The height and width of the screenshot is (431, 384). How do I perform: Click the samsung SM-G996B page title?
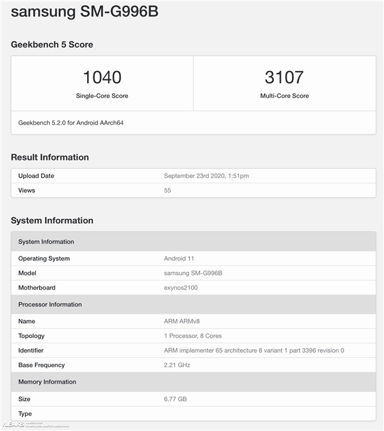point(83,12)
